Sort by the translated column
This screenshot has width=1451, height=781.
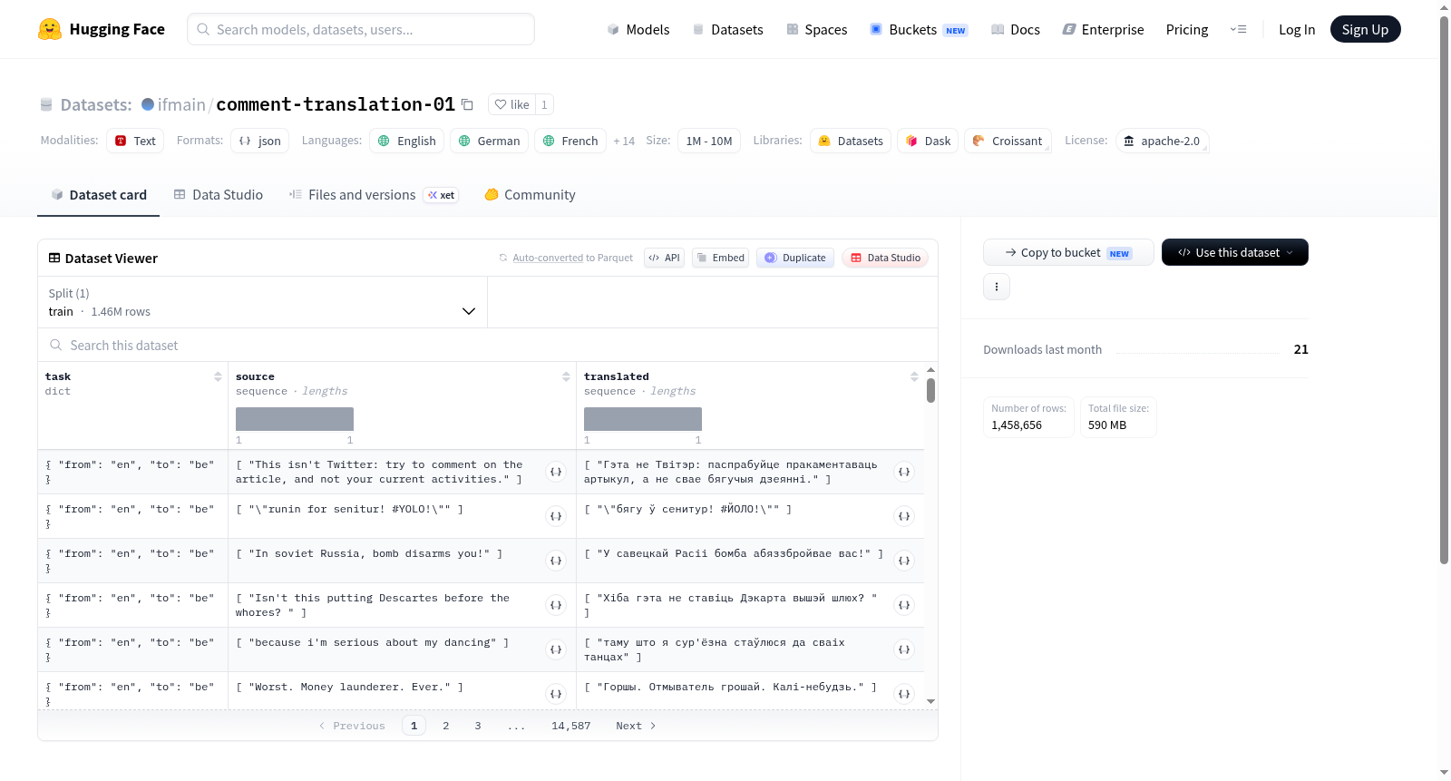(914, 376)
